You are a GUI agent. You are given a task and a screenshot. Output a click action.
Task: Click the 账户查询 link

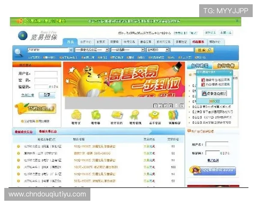pos(213,161)
